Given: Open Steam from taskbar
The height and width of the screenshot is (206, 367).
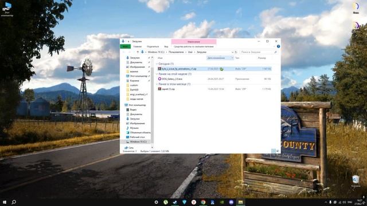Looking at the screenshot, I should 175,202.
